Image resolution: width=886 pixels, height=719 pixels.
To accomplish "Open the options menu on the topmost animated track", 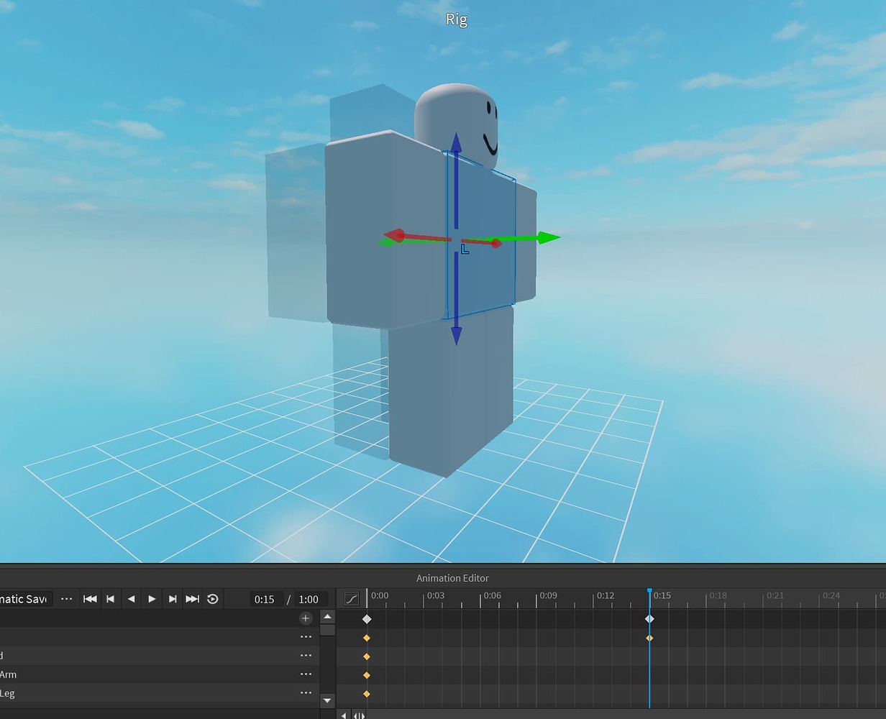I will [306, 636].
